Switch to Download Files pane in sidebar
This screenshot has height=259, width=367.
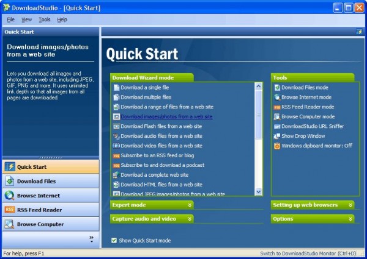[51, 181]
